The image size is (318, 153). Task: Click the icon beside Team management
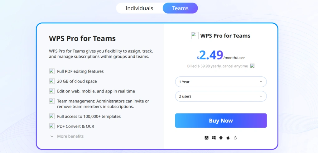(52, 101)
